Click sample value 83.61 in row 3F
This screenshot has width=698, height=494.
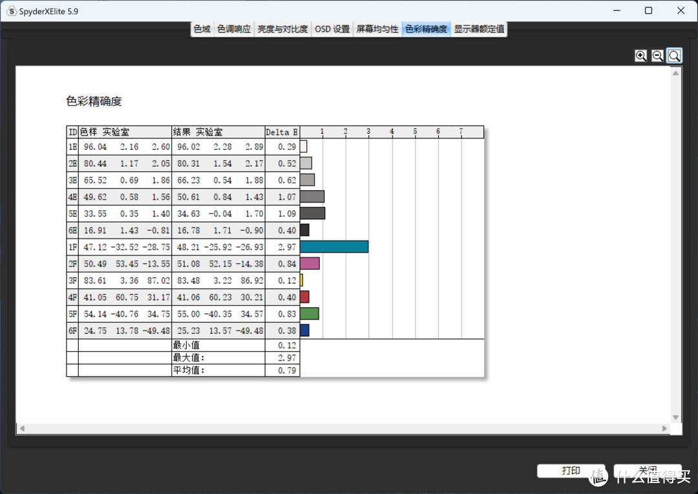click(95, 281)
